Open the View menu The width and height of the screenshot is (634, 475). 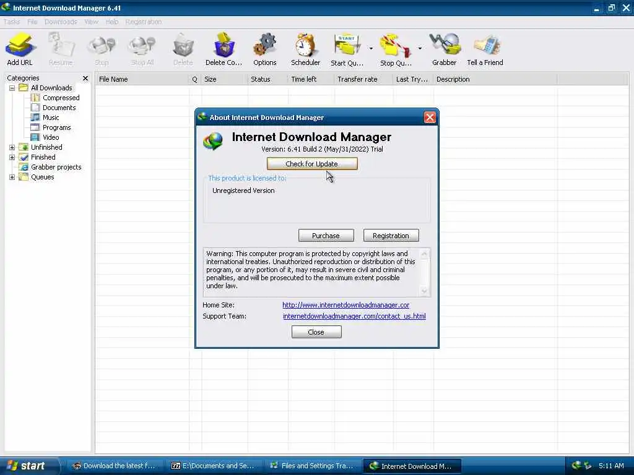[92, 22]
